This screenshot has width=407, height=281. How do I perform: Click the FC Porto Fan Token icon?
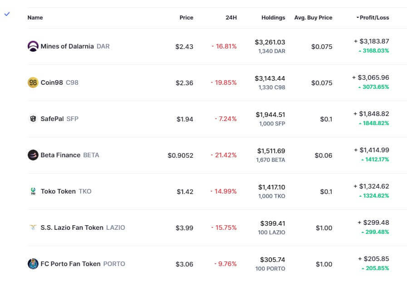coord(33,264)
